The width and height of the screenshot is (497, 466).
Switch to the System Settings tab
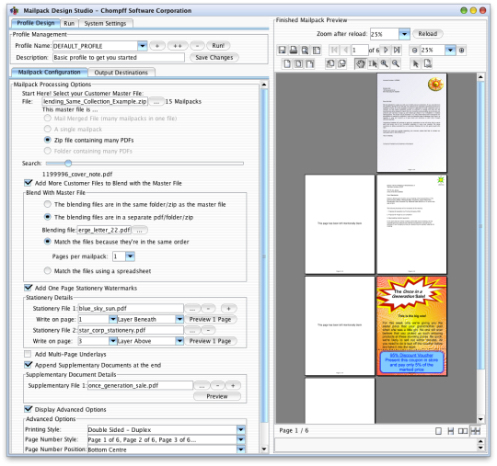coord(105,23)
